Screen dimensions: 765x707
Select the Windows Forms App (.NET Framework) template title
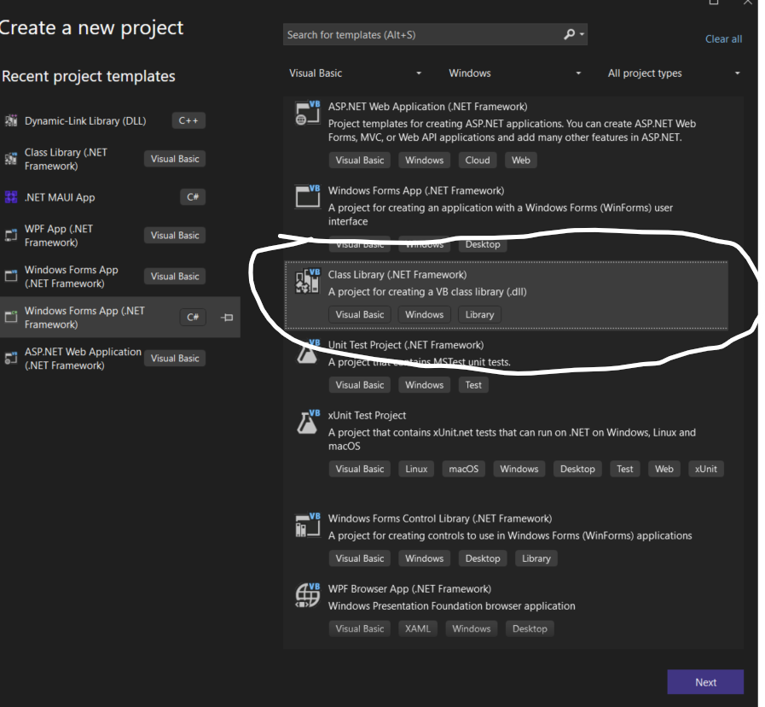pyautogui.click(x=416, y=190)
